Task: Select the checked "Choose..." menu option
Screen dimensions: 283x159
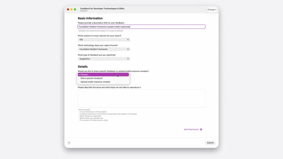Action: coord(103,75)
